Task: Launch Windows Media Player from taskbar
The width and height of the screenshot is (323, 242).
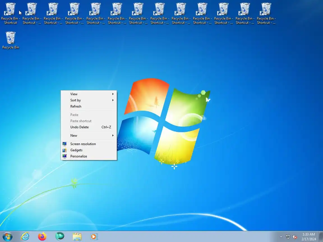Action: [94, 237]
